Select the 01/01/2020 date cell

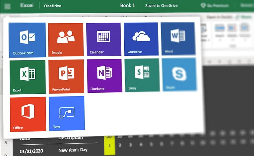(31, 151)
